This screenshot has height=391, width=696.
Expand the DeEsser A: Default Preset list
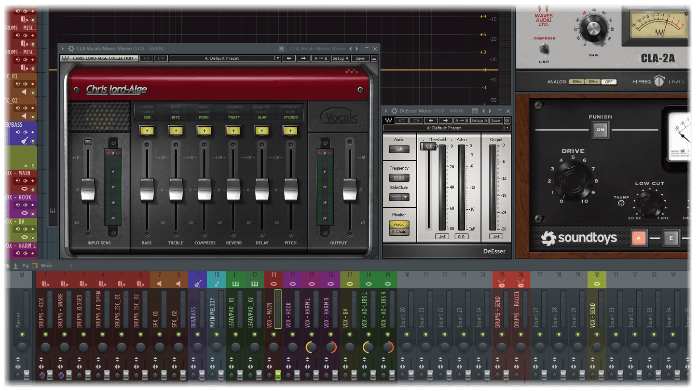(x=506, y=128)
